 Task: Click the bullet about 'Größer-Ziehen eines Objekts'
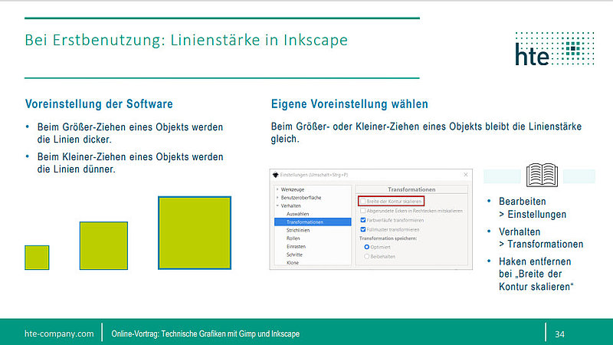tap(130, 133)
